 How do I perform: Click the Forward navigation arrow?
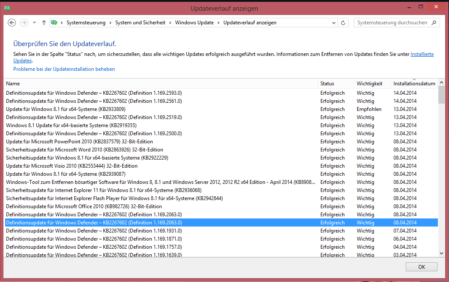(x=24, y=23)
